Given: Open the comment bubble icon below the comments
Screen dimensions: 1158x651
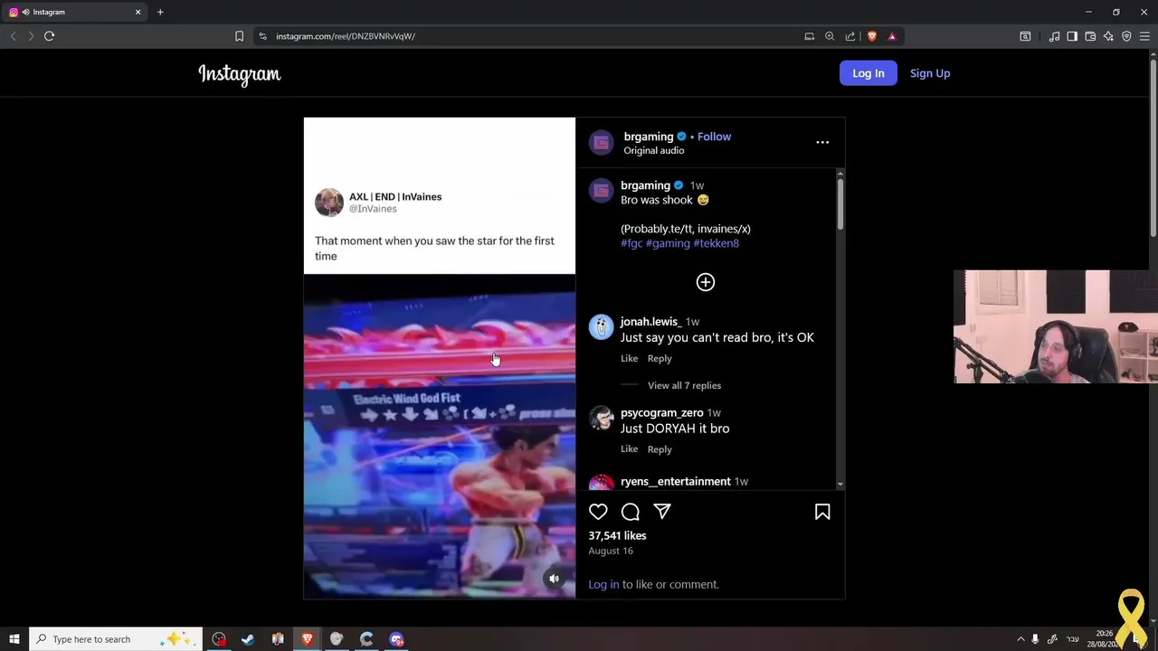Looking at the screenshot, I should (x=631, y=512).
